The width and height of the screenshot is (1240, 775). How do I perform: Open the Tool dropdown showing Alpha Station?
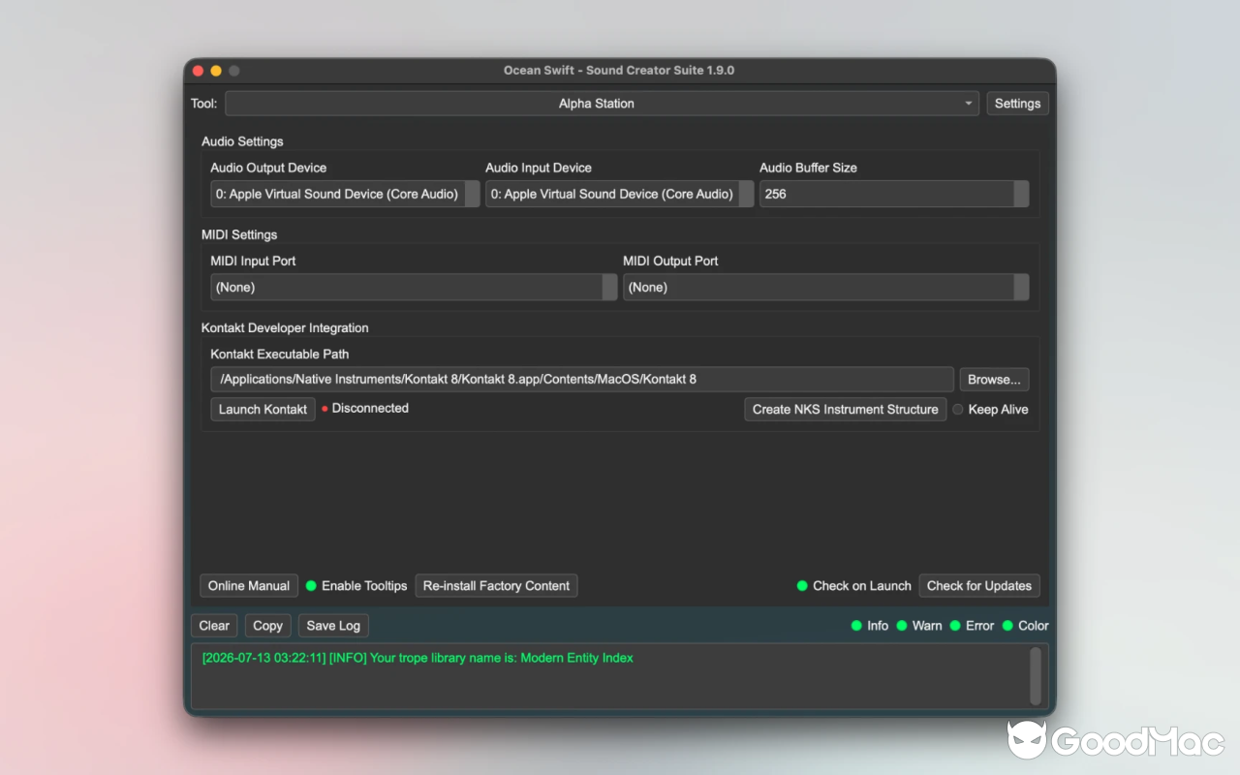coord(603,104)
